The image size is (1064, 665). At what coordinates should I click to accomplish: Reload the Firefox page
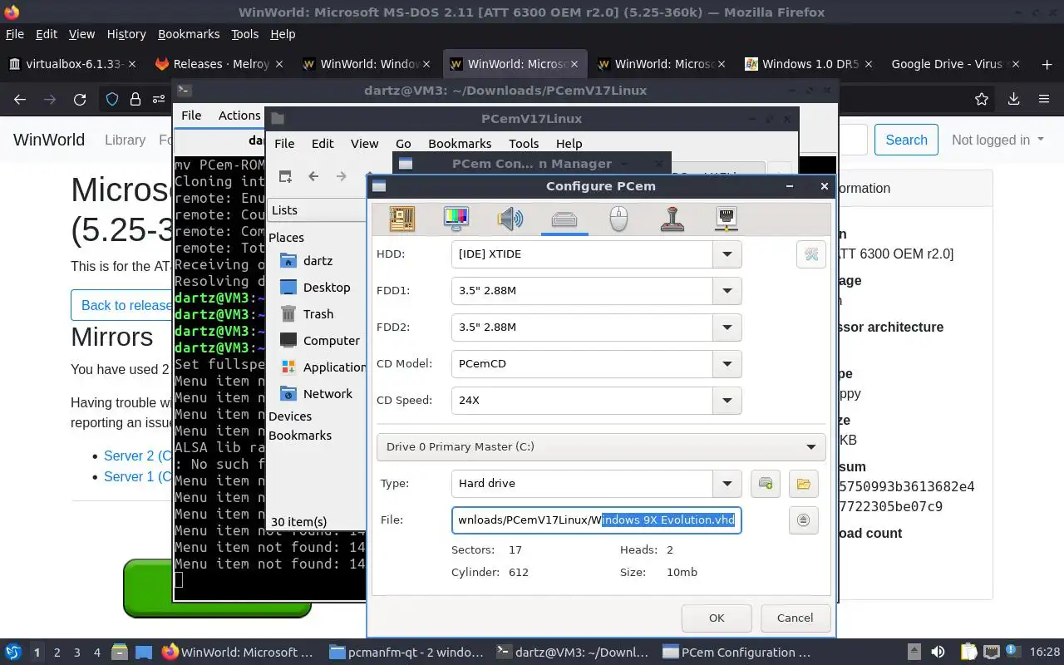(x=80, y=99)
